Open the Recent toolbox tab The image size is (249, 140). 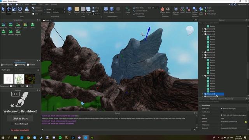[31, 65]
